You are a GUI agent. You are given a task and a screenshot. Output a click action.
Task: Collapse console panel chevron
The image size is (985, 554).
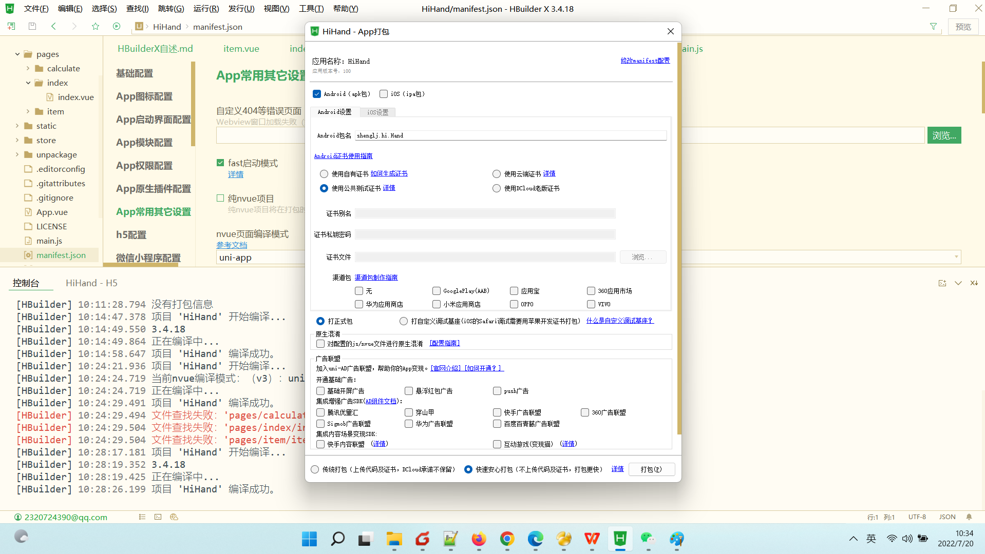(958, 283)
